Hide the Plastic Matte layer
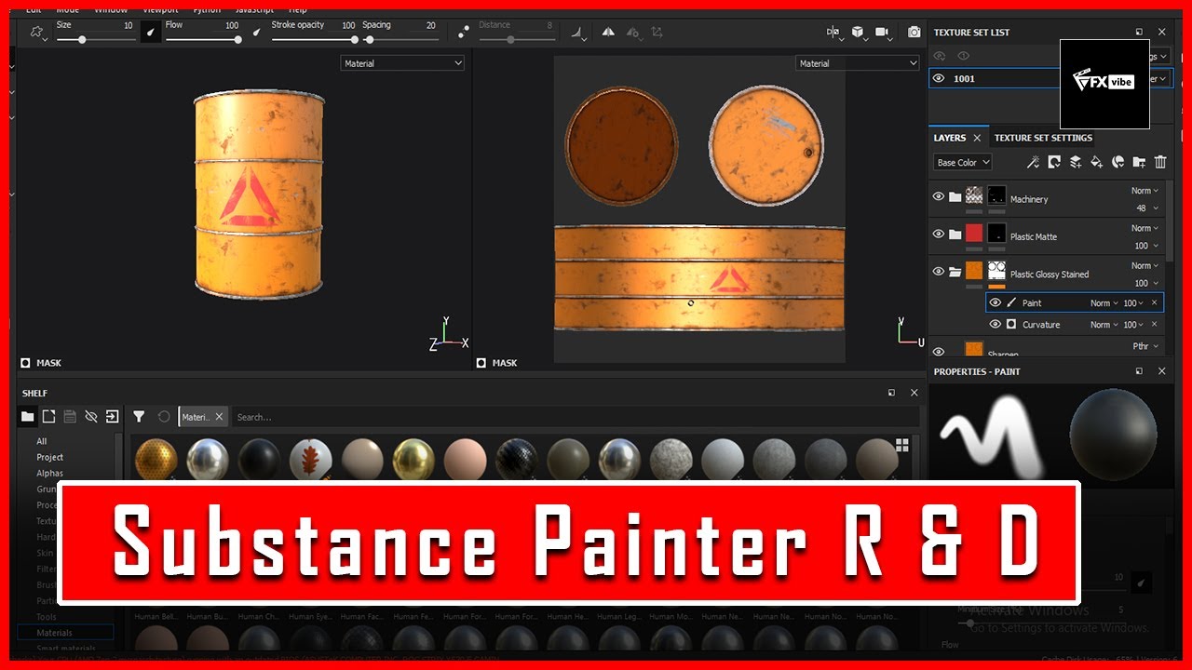 939,234
